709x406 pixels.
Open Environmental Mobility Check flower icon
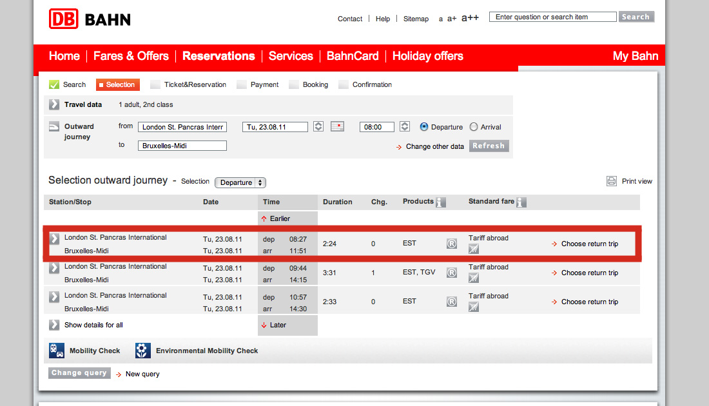143,351
